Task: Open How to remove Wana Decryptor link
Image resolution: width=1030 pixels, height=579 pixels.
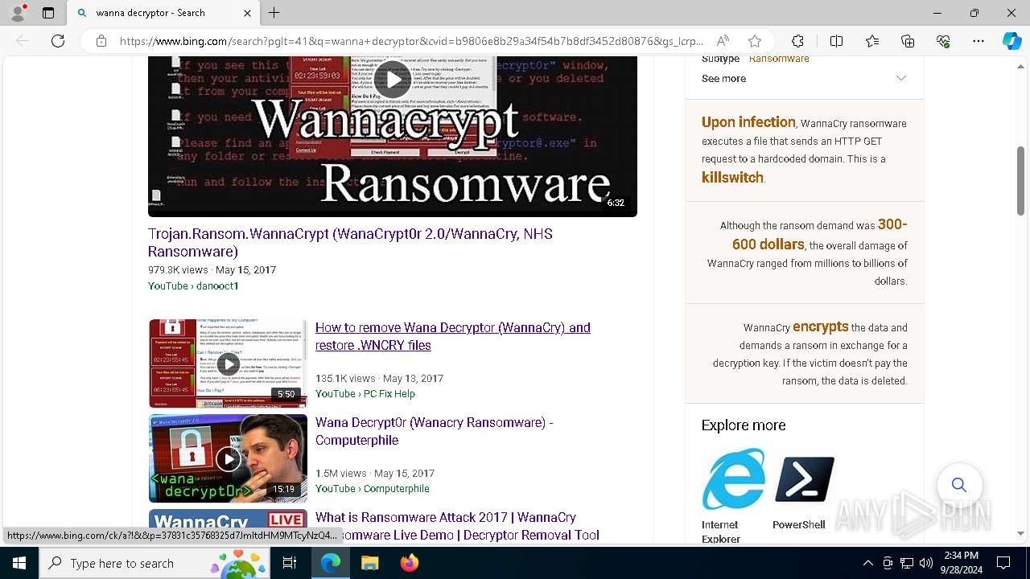Action: pos(453,336)
